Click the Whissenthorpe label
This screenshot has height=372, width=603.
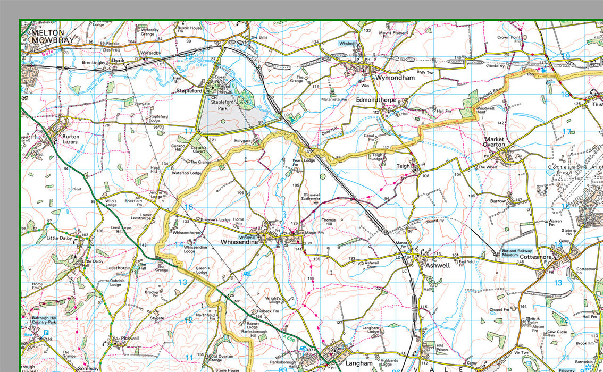coord(187,233)
